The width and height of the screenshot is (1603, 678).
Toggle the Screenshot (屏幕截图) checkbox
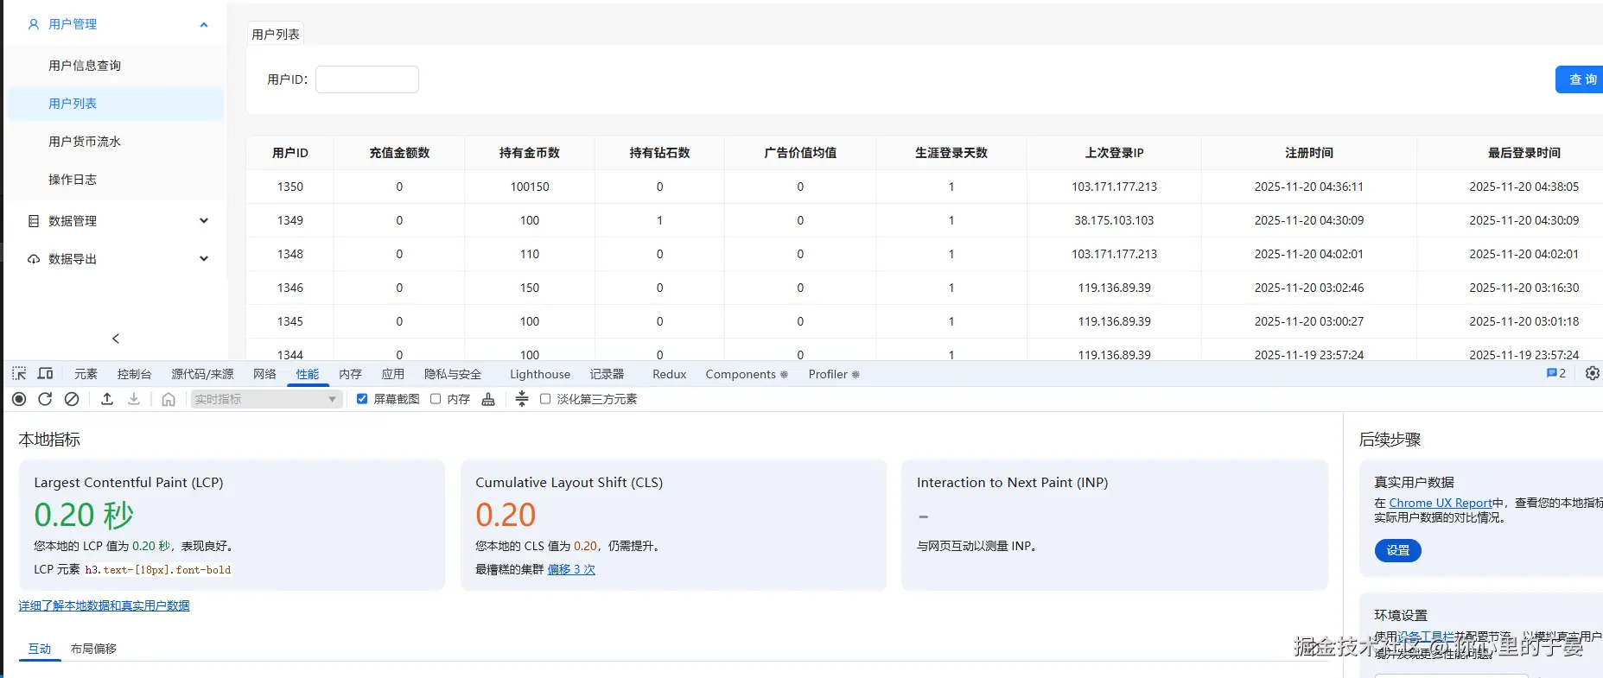362,399
